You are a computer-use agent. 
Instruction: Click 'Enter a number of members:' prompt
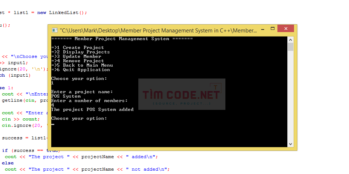point(89,101)
